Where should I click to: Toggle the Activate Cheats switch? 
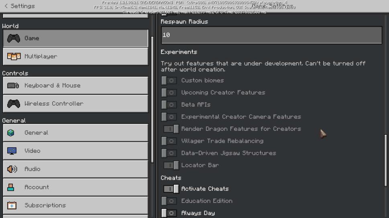pos(171,189)
